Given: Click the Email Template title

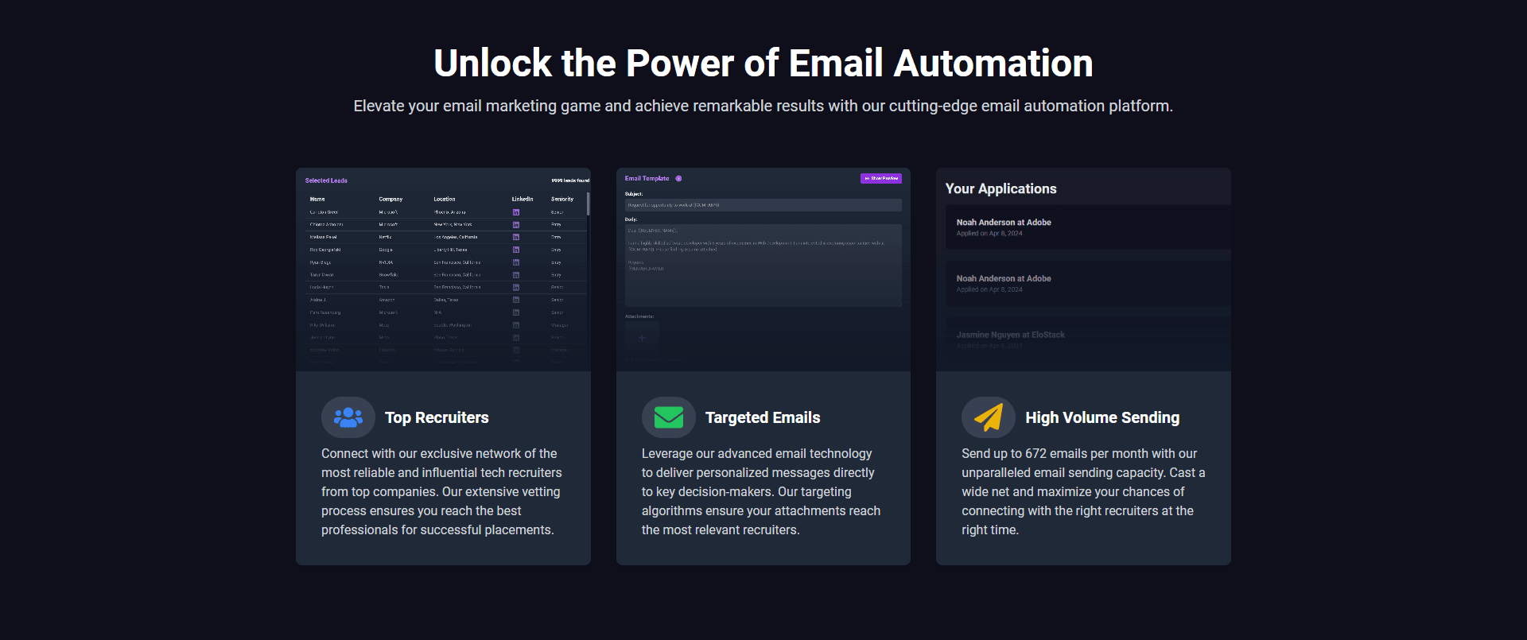Looking at the screenshot, I should click(647, 179).
